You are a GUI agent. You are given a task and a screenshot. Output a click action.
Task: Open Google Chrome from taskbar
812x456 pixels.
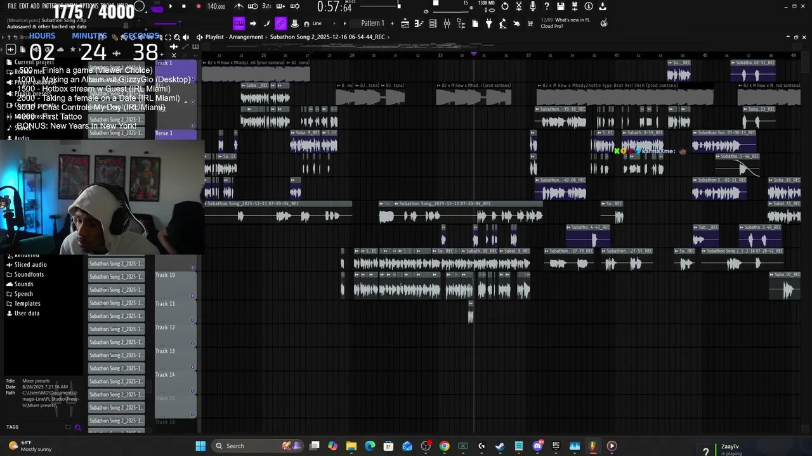click(444, 446)
